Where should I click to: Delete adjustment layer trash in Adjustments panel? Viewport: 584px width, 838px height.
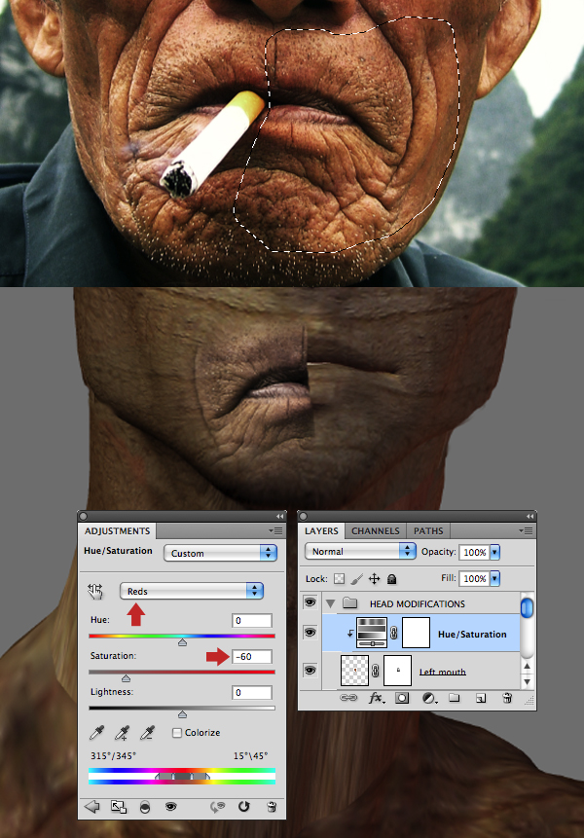[272, 807]
